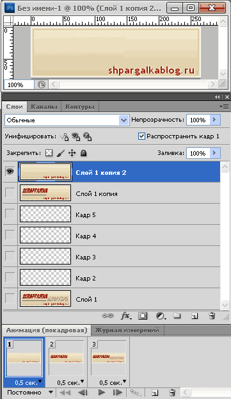The image size is (231, 399).
Task: Click document status icon beside zoom
Action: [x=41, y=85]
